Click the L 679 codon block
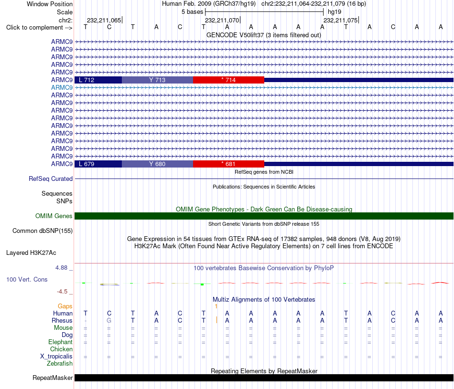 pyautogui.click(x=98, y=164)
